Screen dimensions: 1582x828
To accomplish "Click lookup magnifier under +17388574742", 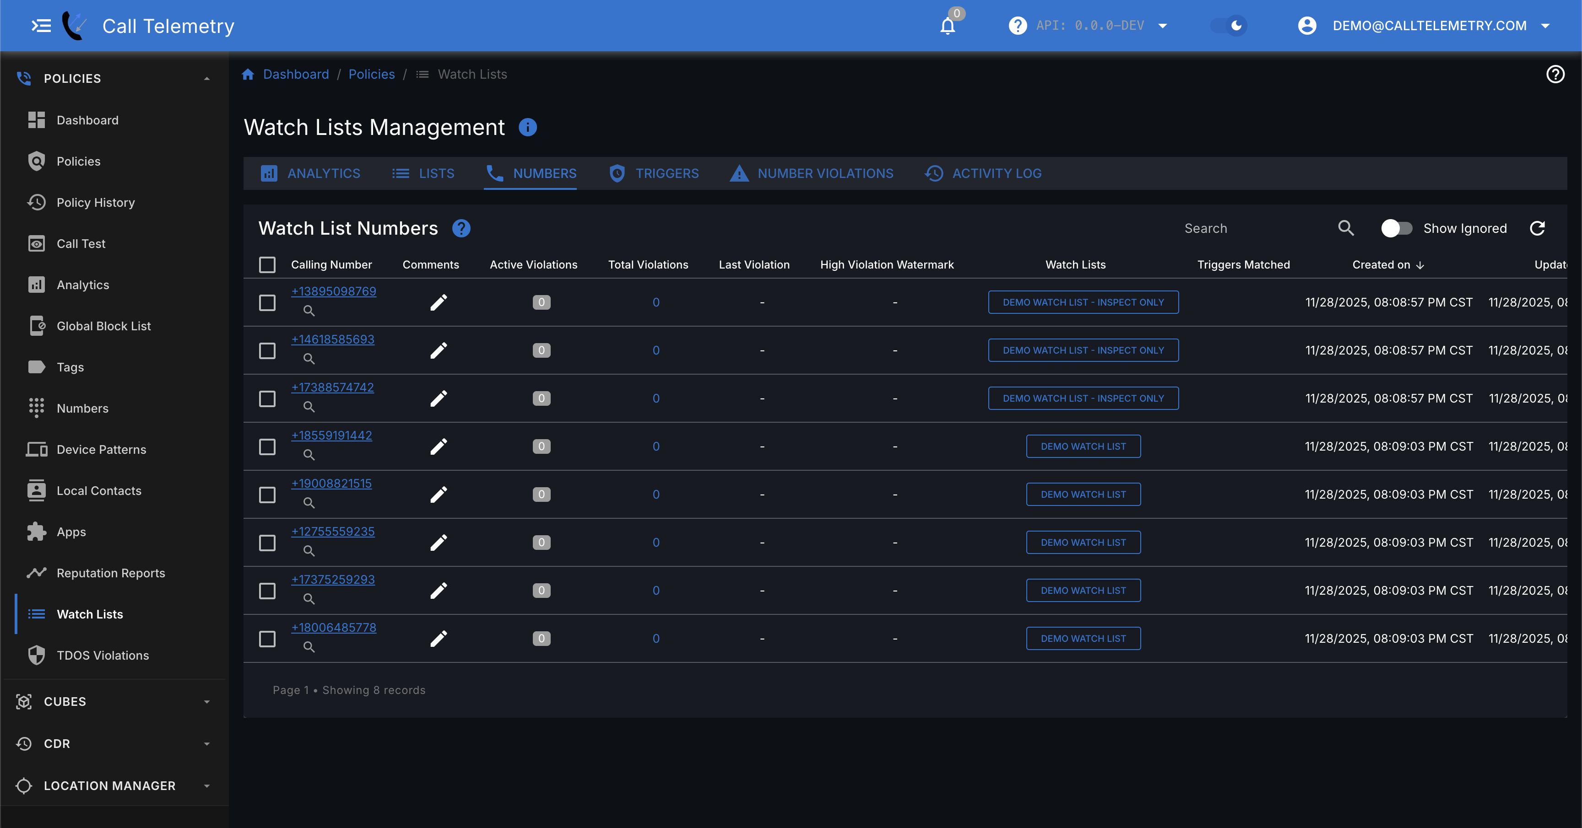I will point(309,407).
